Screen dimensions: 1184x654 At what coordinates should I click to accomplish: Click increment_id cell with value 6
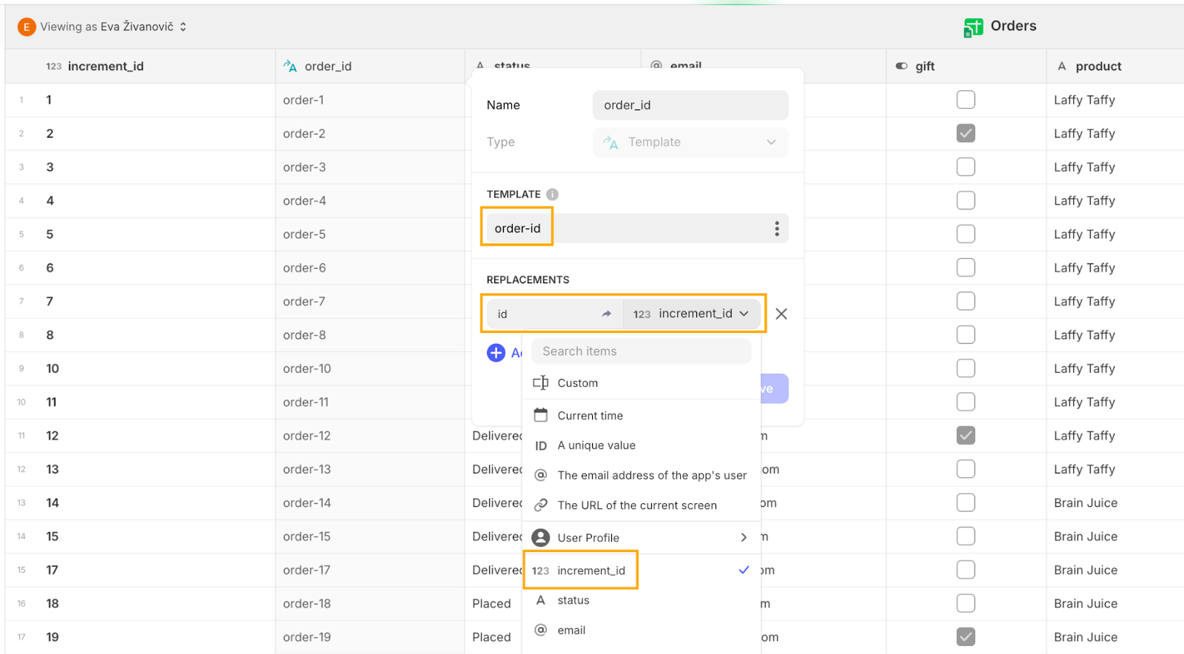140,268
